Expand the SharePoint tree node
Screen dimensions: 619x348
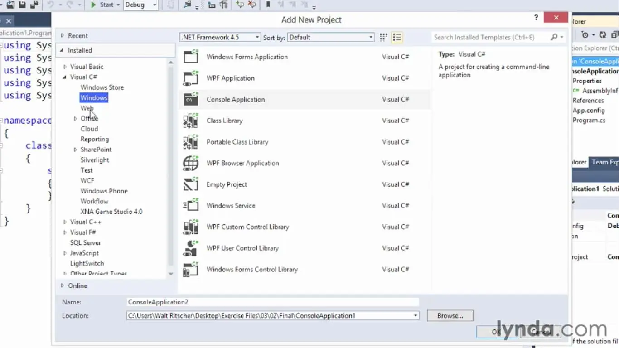75,150
